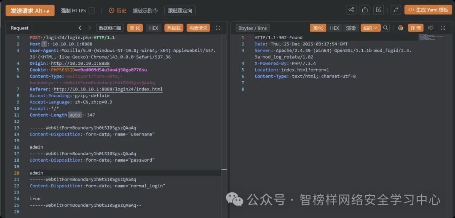Go to next request with right chevron
Viewport: 455px width, 218px height.
90,28
